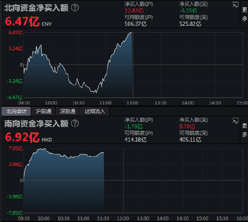Click southbound 深 quota 405.11亿
The image size is (248, 222).
190,140
